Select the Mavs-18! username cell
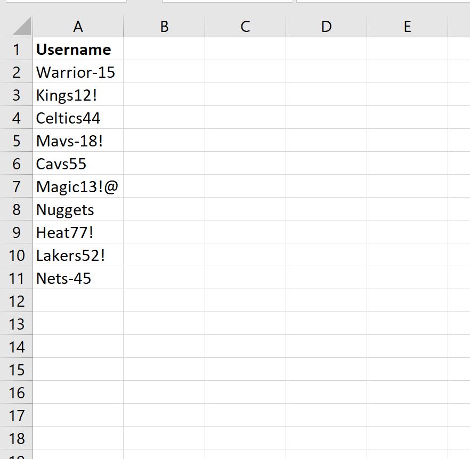Screen dimensions: 470x459 coord(78,141)
